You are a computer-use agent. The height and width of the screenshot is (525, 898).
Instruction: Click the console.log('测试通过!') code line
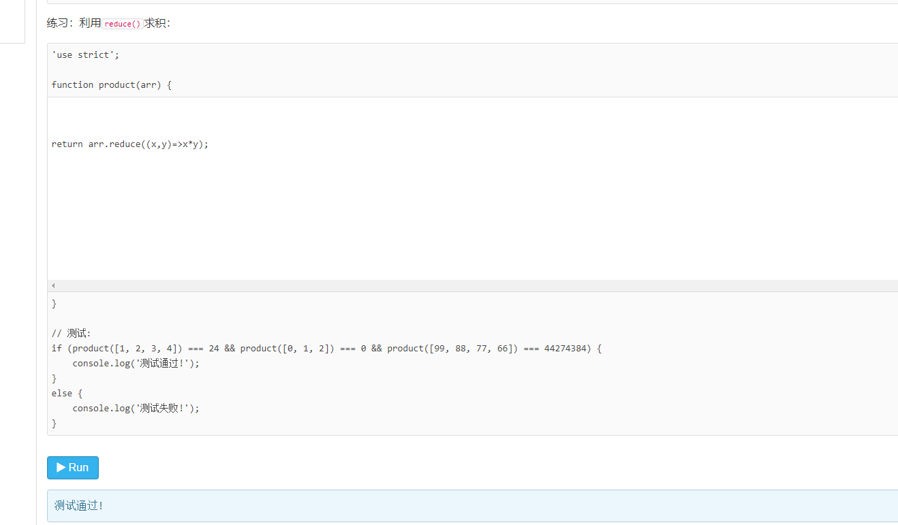point(136,364)
